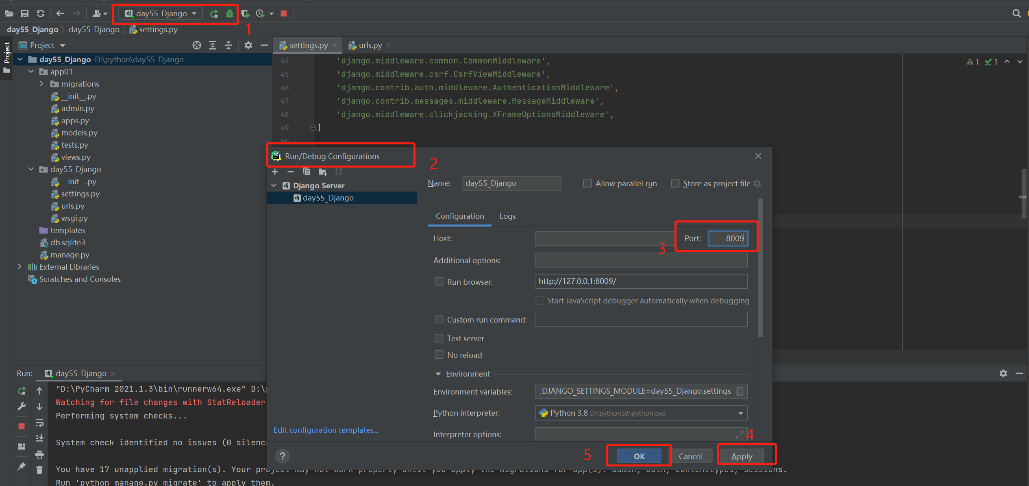Screen dimensions: 1029x486
Task: Toggle the No reload checkbox
Action: tap(439, 355)
